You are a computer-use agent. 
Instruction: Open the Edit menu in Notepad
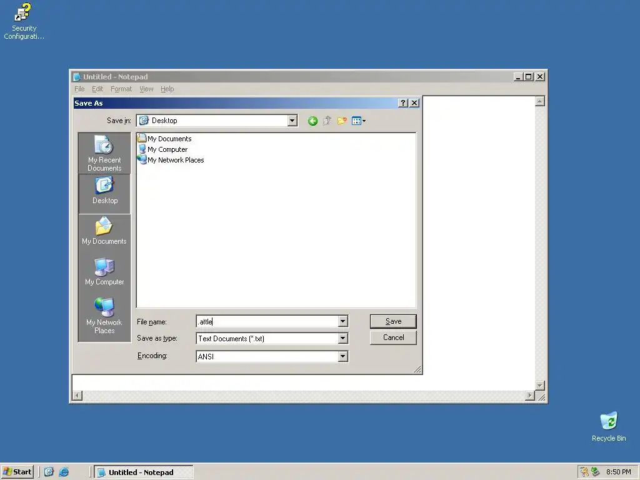point(97,89)
